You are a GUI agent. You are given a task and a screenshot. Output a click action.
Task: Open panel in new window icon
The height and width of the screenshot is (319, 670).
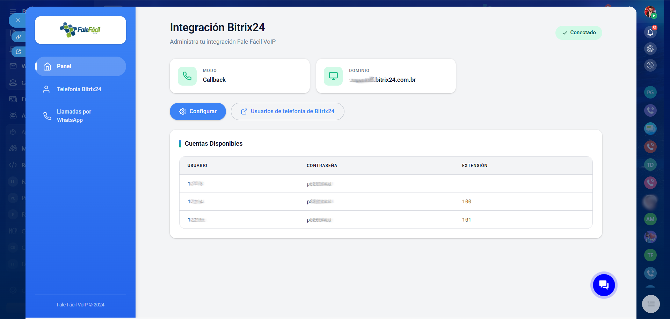[19, 52]
